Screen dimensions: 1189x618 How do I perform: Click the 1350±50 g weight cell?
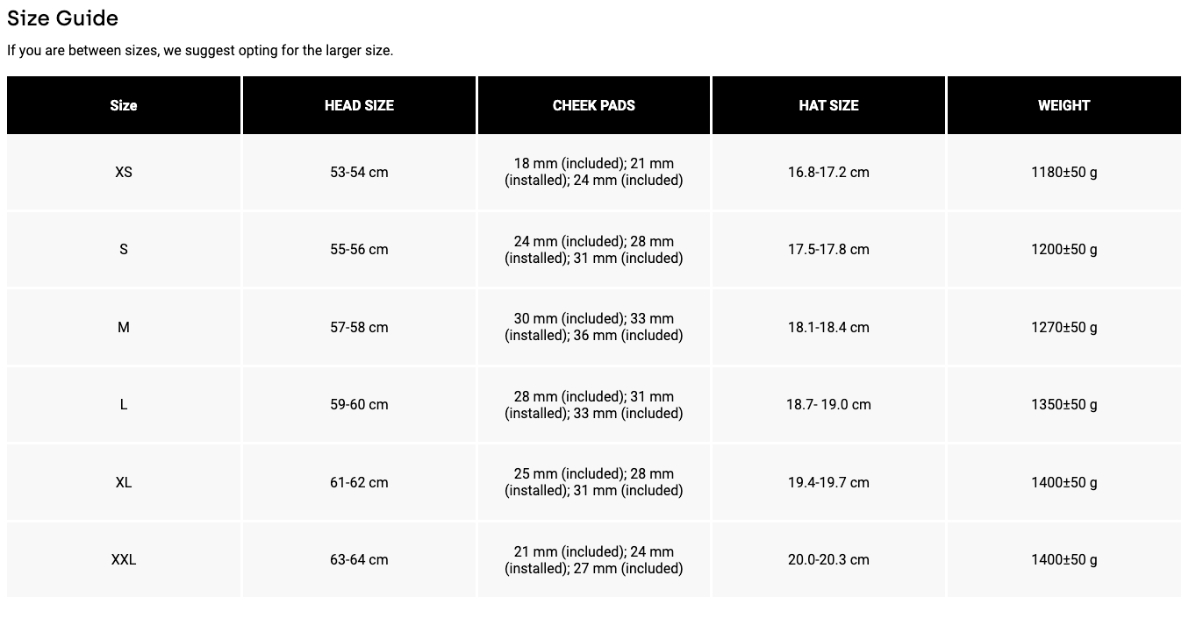pyautogui.click(x=1064, y=404)
